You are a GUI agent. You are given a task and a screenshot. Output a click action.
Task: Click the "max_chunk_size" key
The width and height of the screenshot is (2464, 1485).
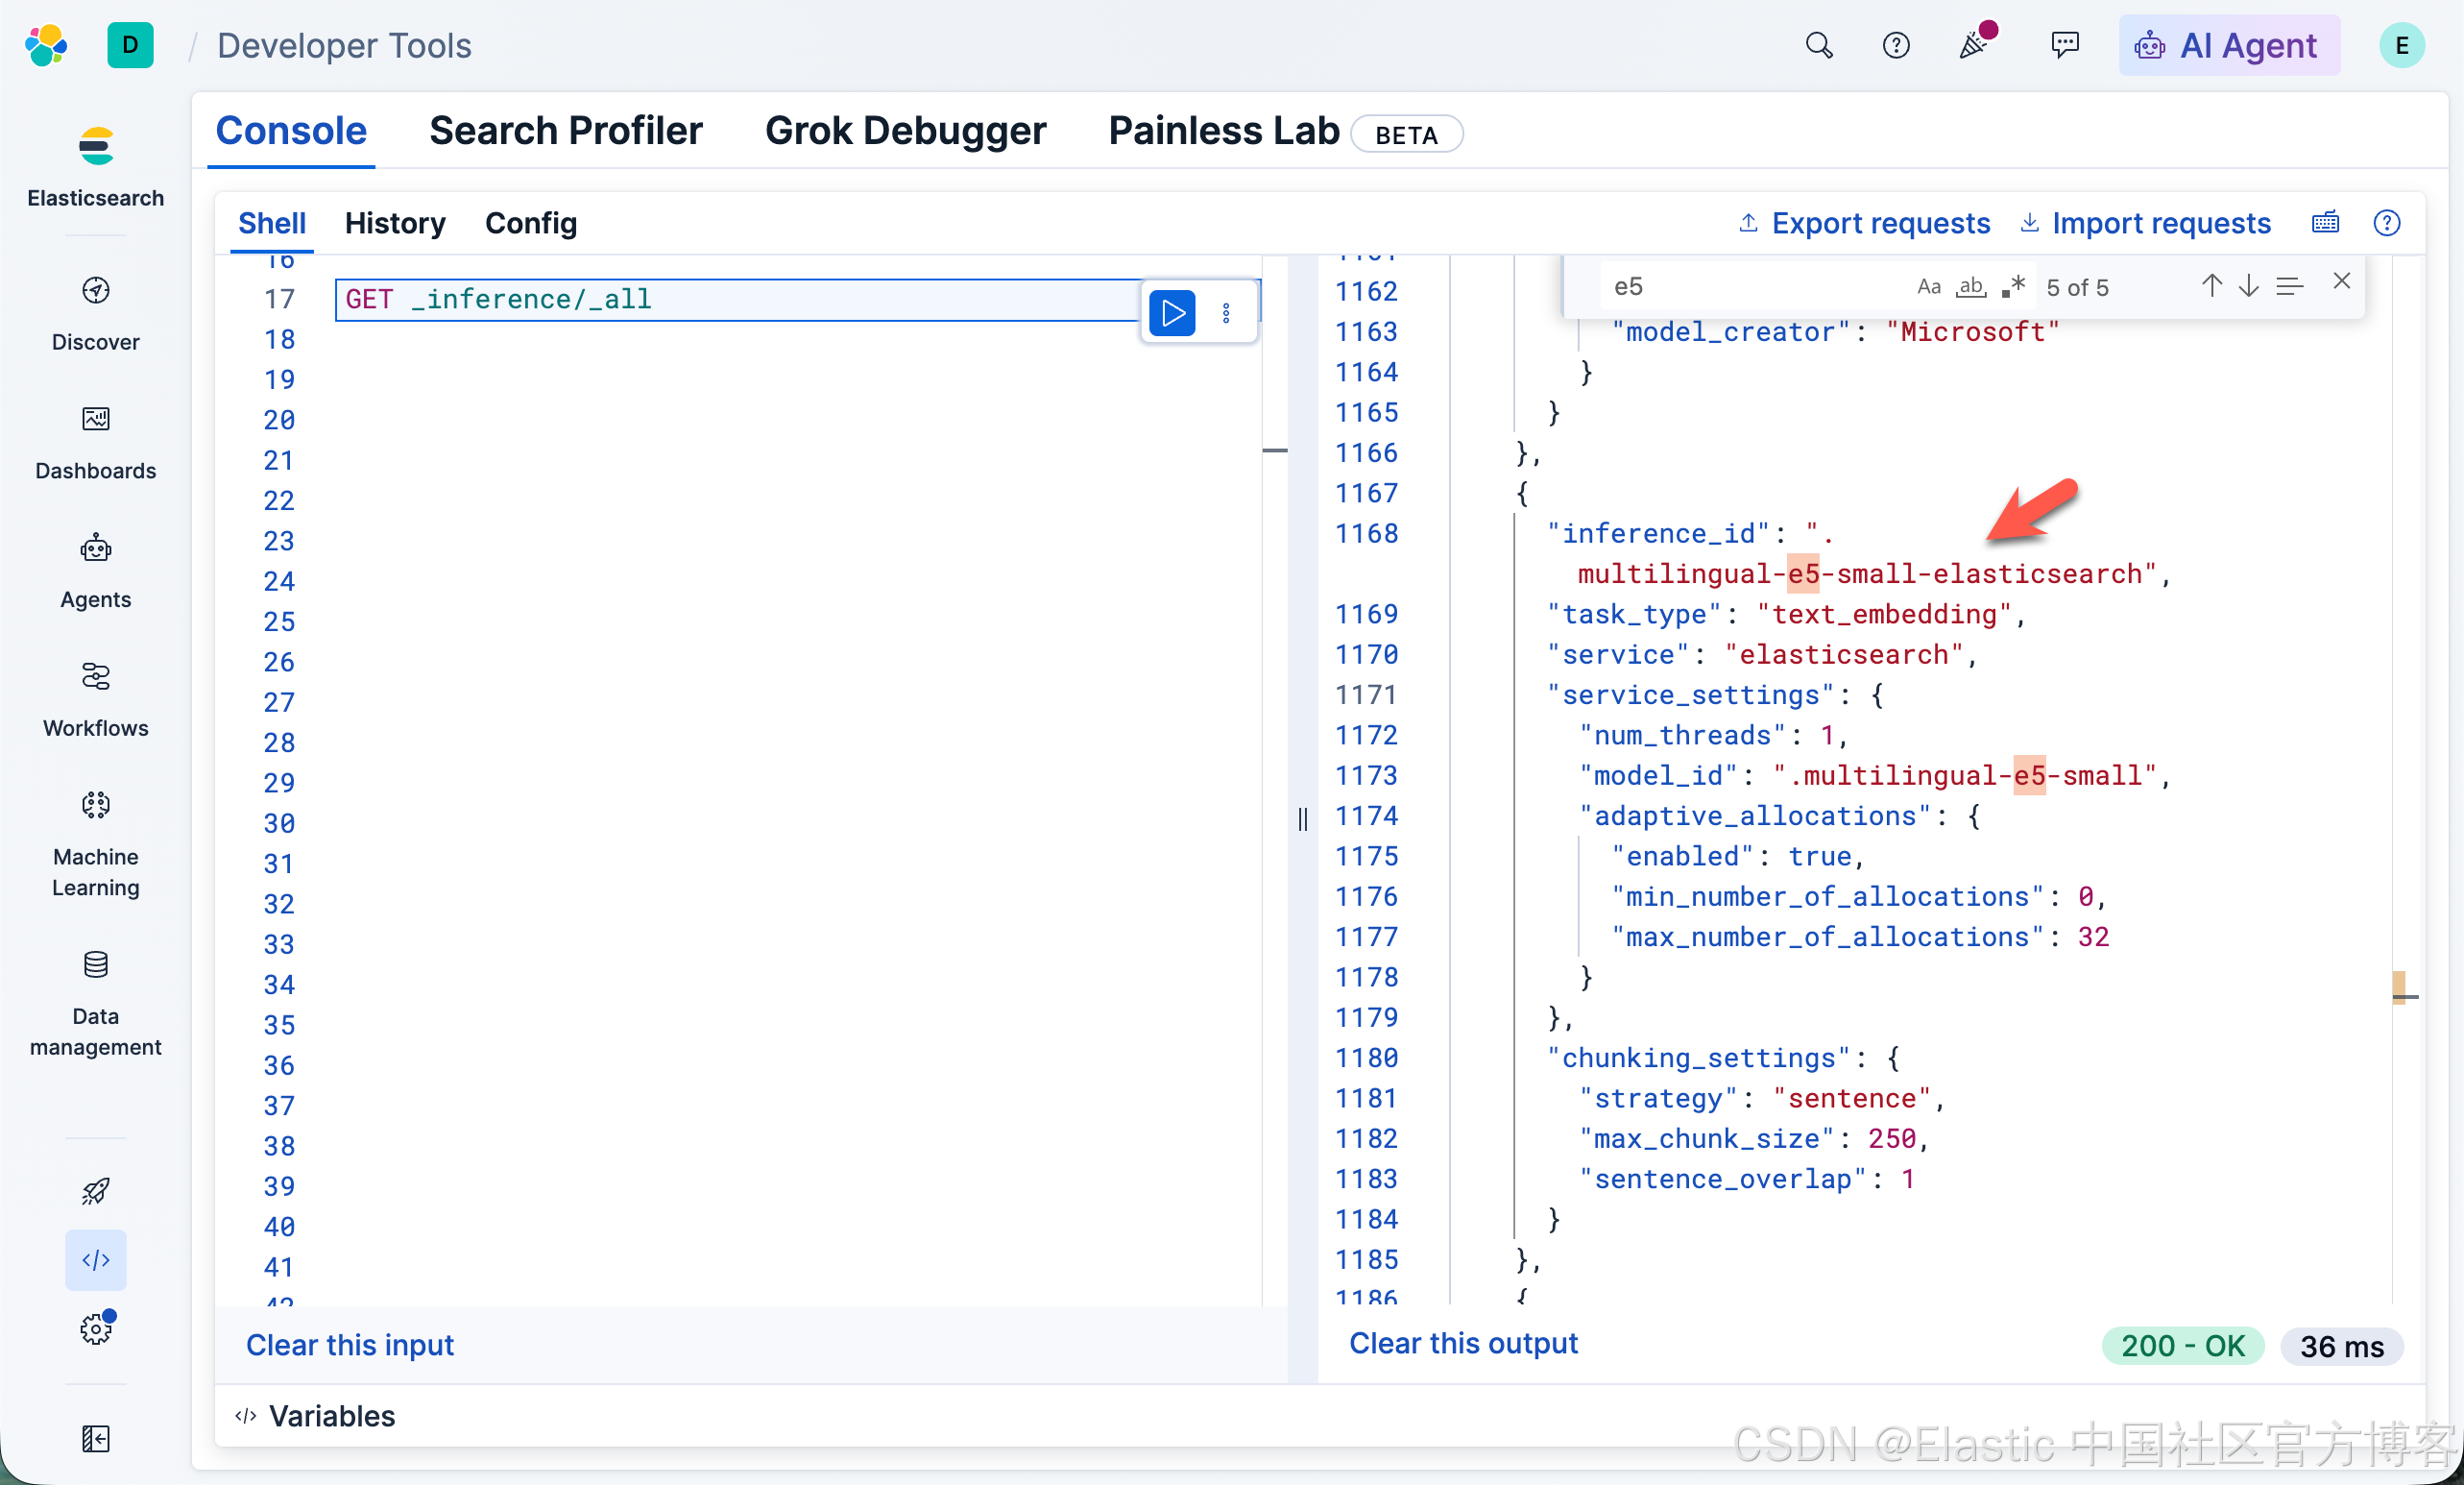click(x=1706, y=1138)
